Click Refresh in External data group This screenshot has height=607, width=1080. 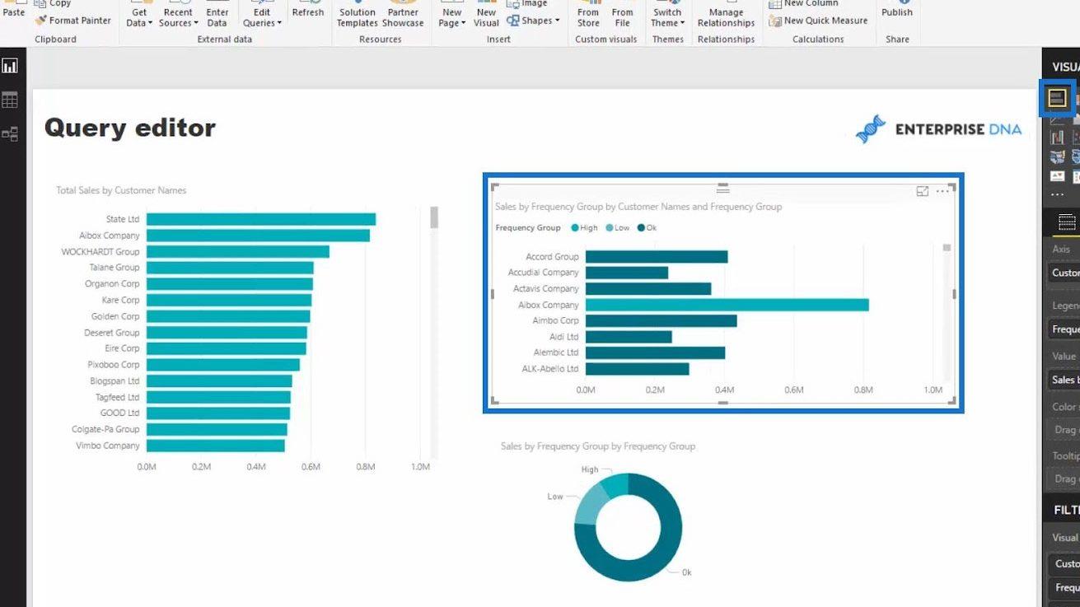[x=308, y=10]
